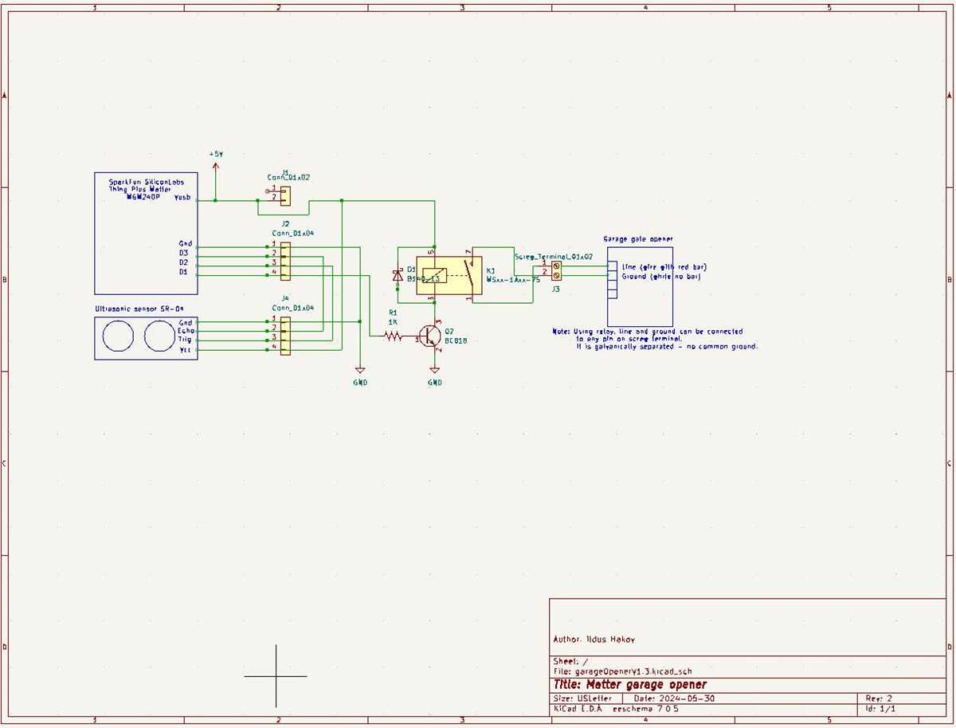This screenshot has width=956, height=728.
Task: Click the 1K resistor value
Action: coord(393,321)
